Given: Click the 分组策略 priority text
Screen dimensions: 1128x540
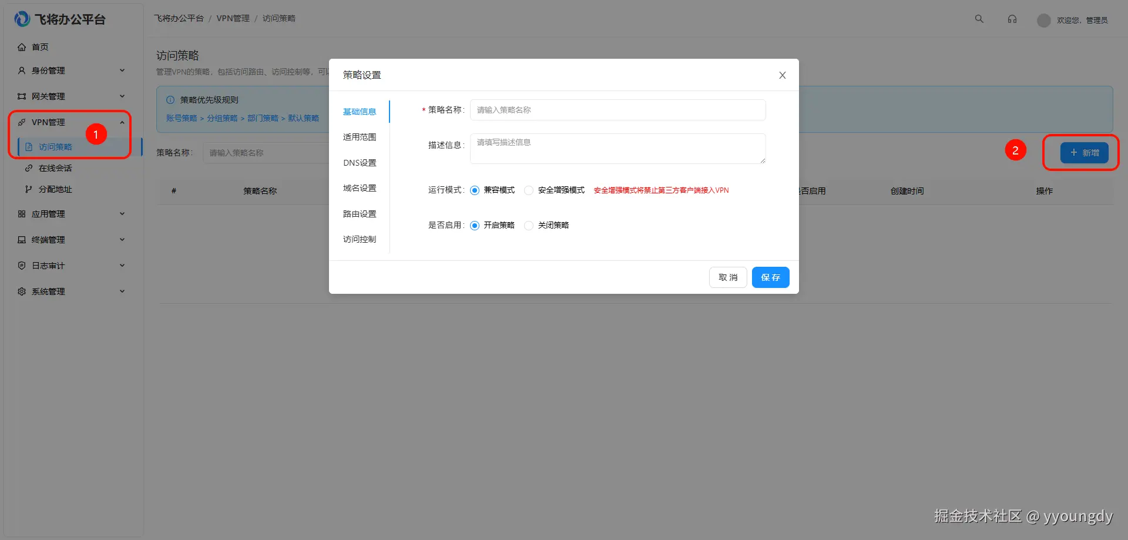Looking at the screenshot, I should 222,118.
